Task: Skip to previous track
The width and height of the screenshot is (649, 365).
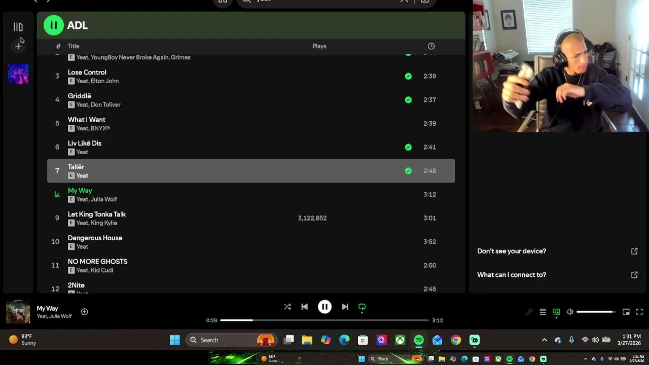Action: (x=304, y=307)
